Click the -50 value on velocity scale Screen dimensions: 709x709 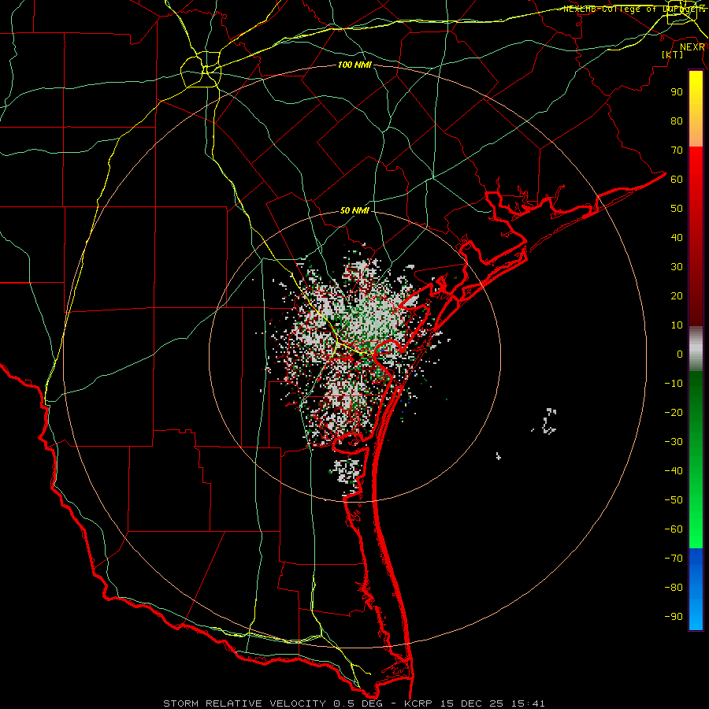click(674, 499)
